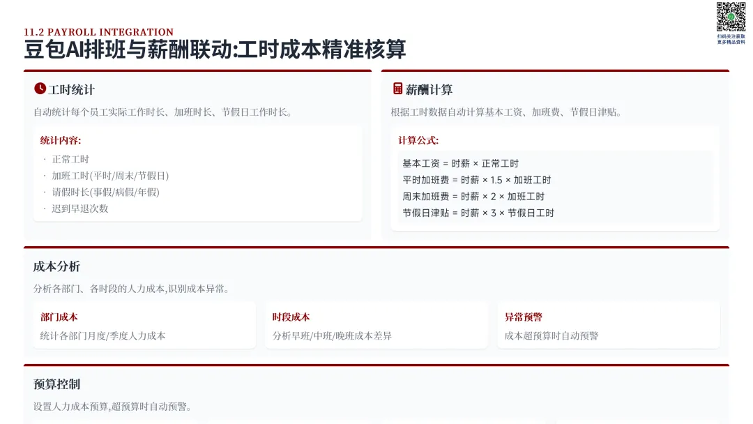Click the 统计各部门月度/季度人力成本 text
This screenshot has height=424, width=753.
tap(102, 336)
